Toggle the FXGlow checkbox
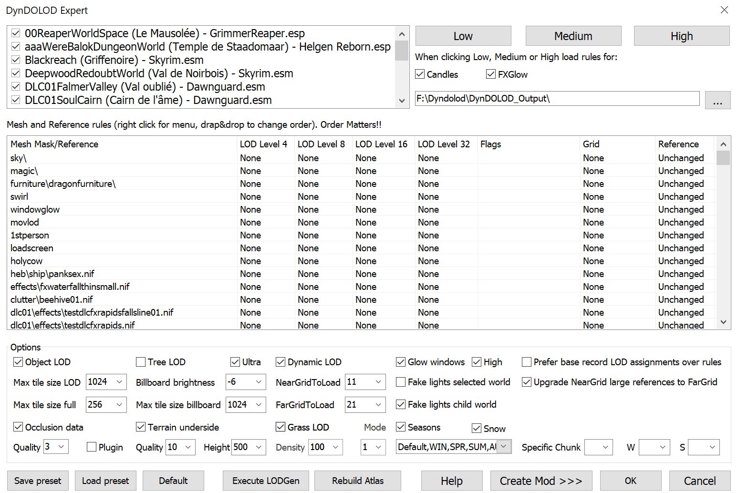738x493 pixels. click(491, 74)
